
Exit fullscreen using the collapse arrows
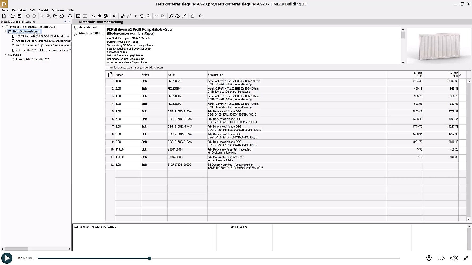(x=466, y=258)
